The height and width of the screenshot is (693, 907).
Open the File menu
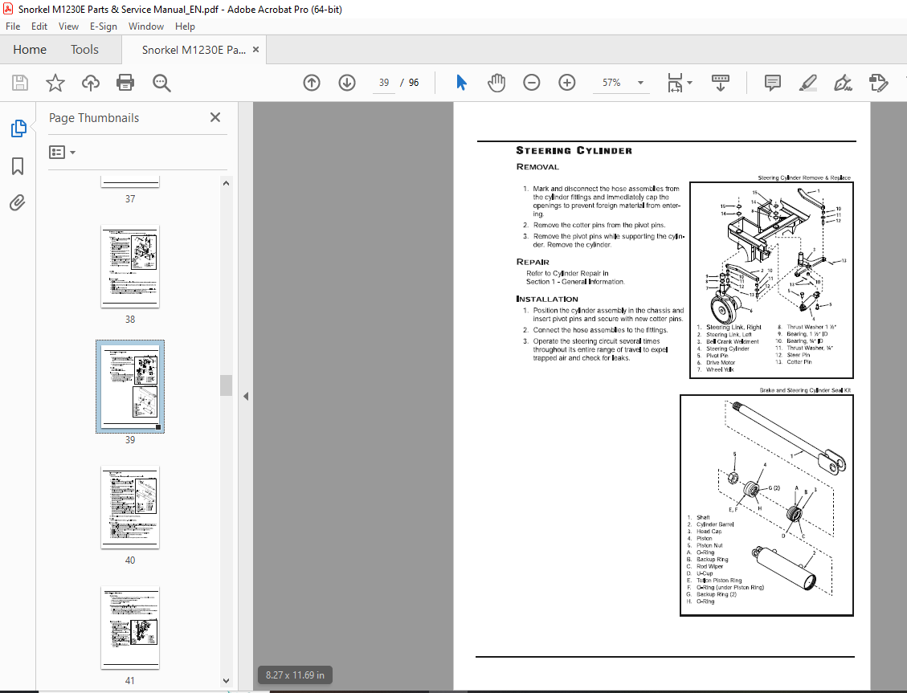point(13,26)
